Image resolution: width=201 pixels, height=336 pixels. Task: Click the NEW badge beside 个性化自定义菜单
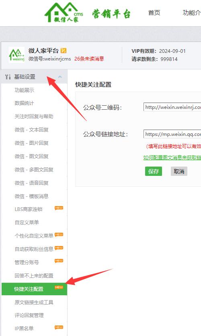tap(59, 234)
